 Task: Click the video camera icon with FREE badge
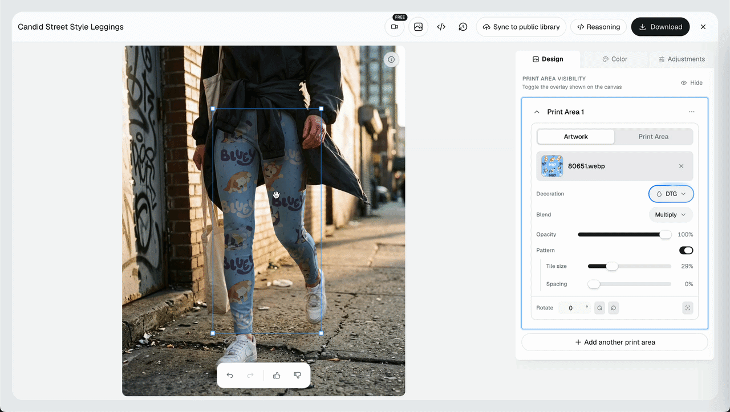[x=394, y=27]
